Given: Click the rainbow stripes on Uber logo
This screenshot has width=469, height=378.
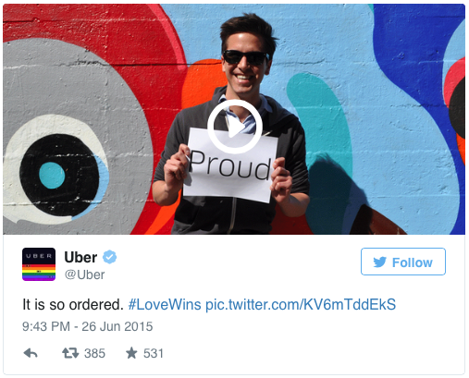Looking at the screenshot, I should point(39,273).
